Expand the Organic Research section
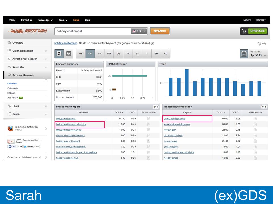The image size is (273, 204). pos(46,51)
